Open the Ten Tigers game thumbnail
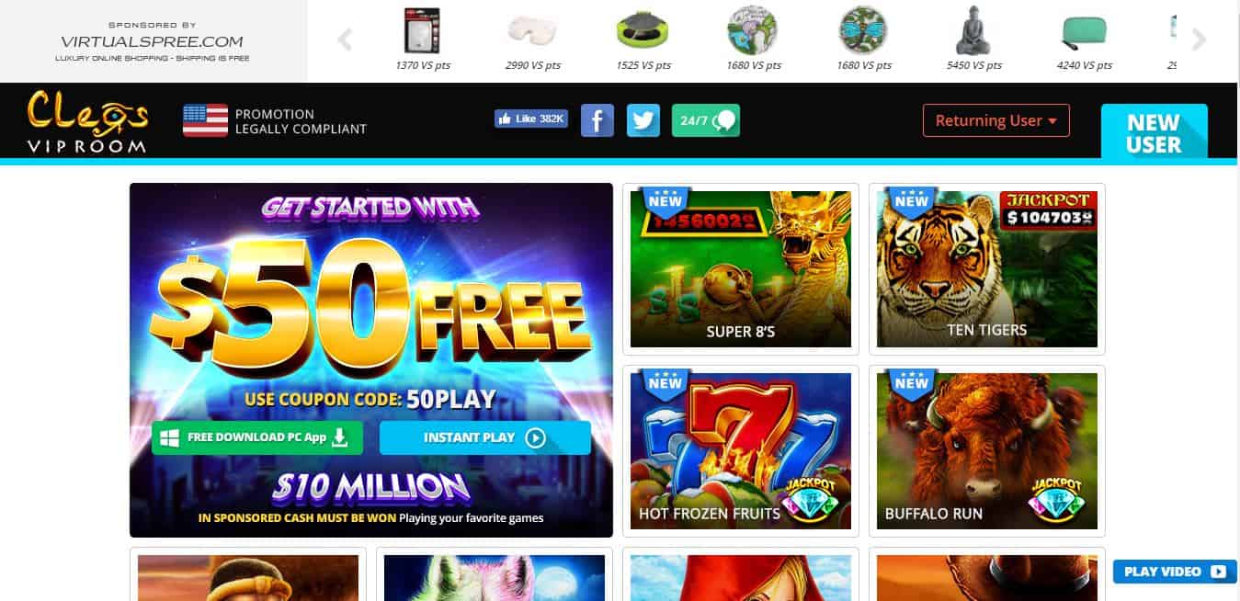 click(x=987, y=269)
